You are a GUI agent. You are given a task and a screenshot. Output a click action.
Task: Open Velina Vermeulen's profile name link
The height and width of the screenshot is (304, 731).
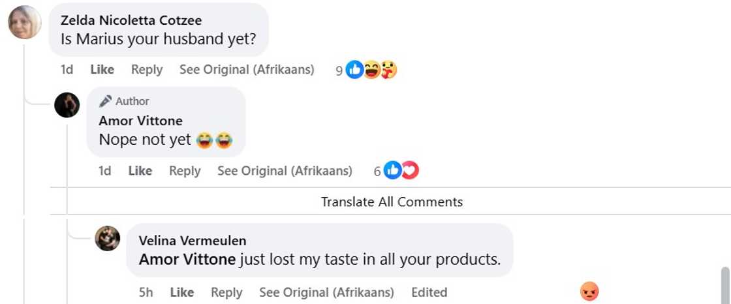(x=193, y=241)
